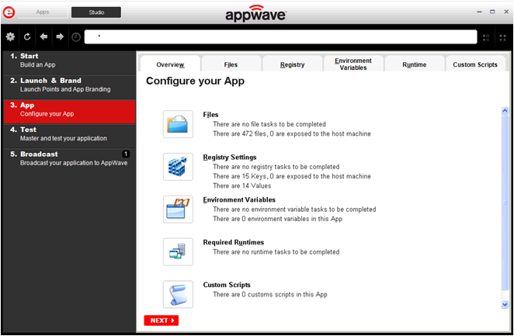The height and width of the screenshot is (336, 514).
Task: Open the Environment Variables tab
Action: pyautogui.click(x=353, y=64)
